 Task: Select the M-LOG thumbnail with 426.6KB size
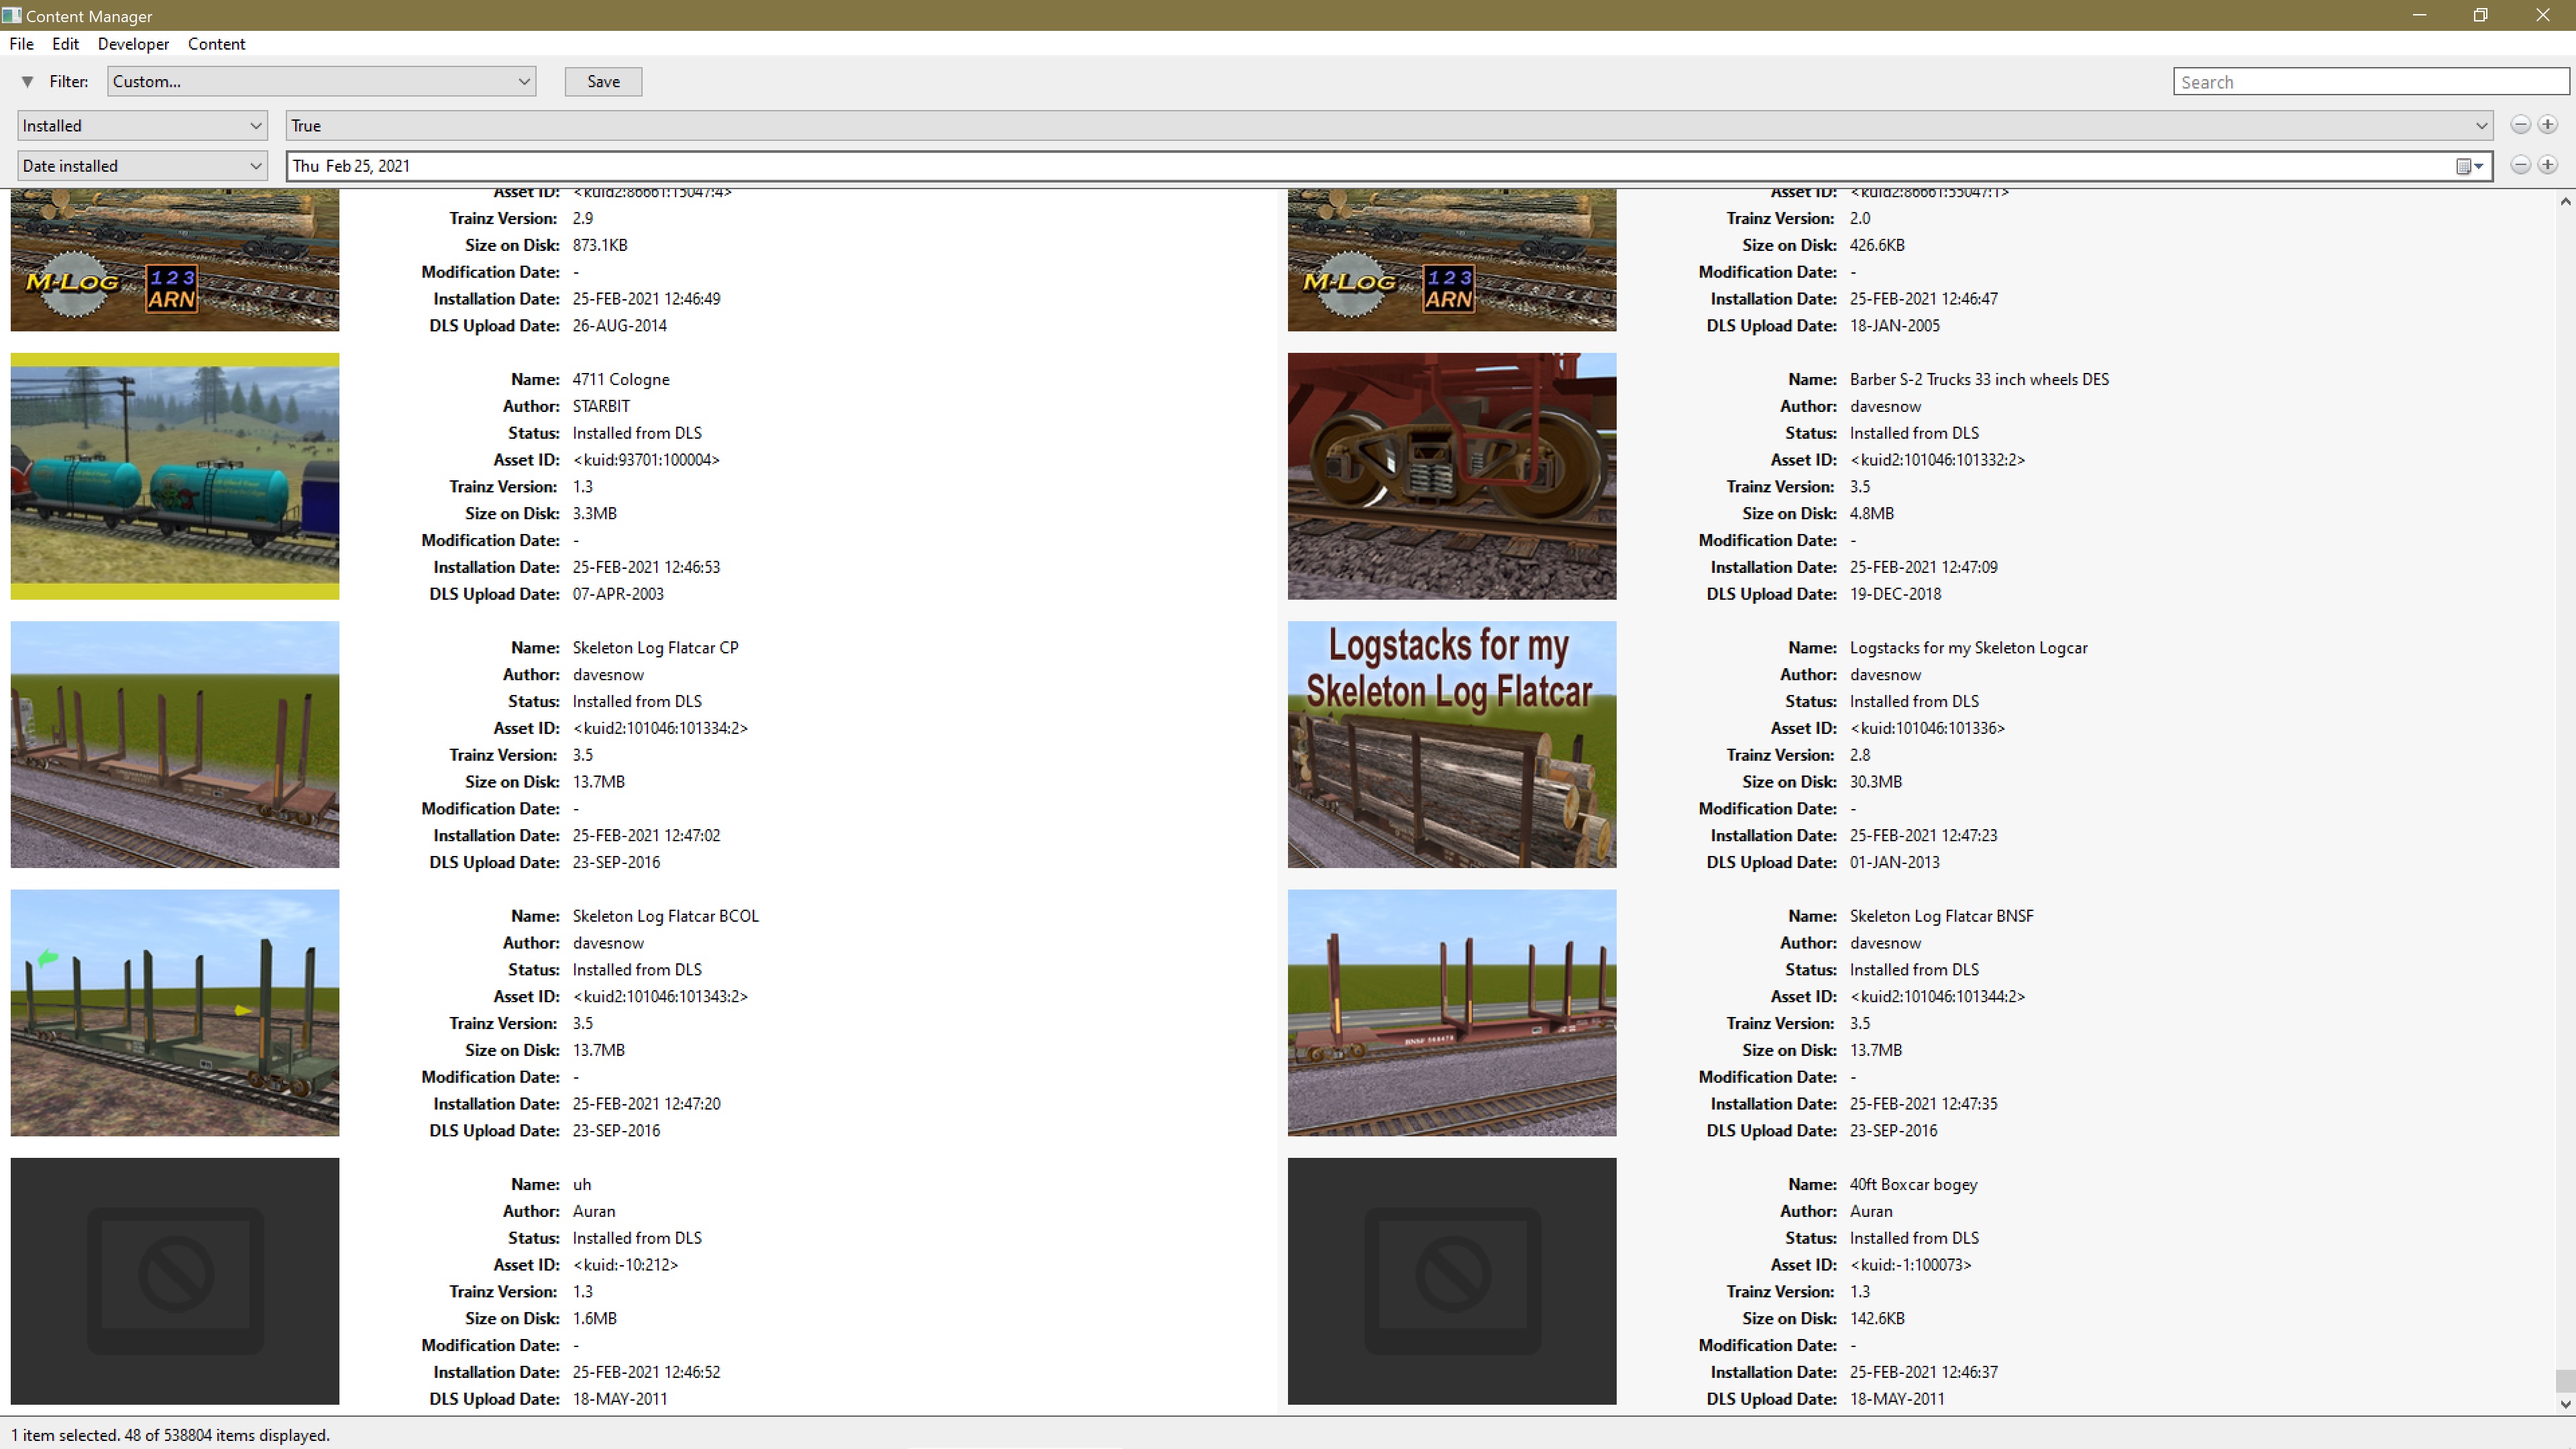pos(1452,260)
